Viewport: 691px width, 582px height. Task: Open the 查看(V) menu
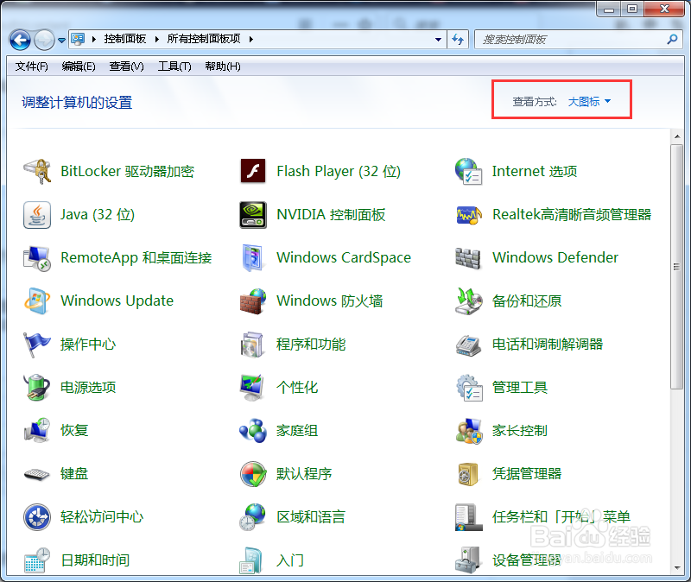tap(126, 66)
